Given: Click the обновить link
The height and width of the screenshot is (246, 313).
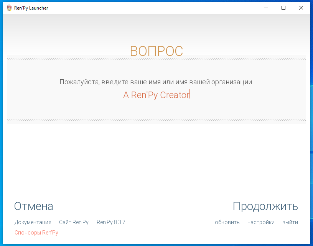Looking at the screenshot, I should click(227, 222).
